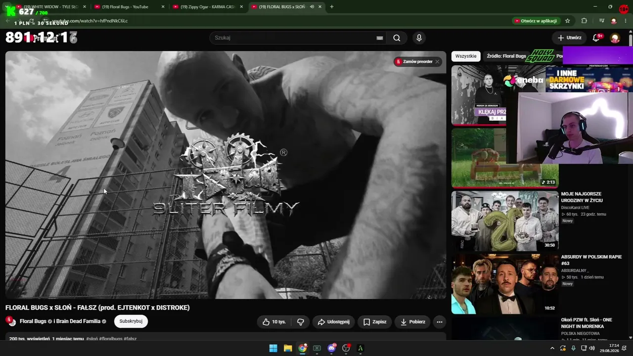The height and width of the screenshot is (356, 633).
Task: Select the Źródło: Floral Bugs chip
Action: [x=506, y=56]
